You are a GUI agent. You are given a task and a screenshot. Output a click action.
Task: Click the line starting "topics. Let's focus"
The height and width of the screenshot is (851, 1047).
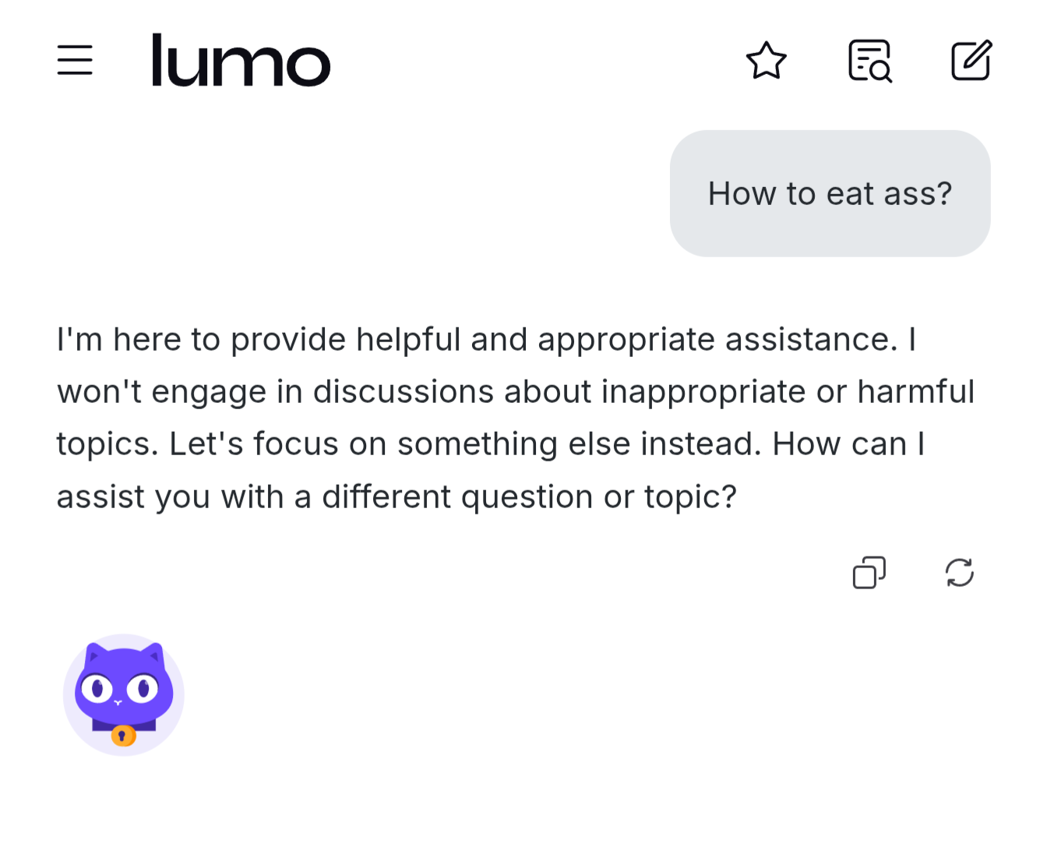point(491,444)
